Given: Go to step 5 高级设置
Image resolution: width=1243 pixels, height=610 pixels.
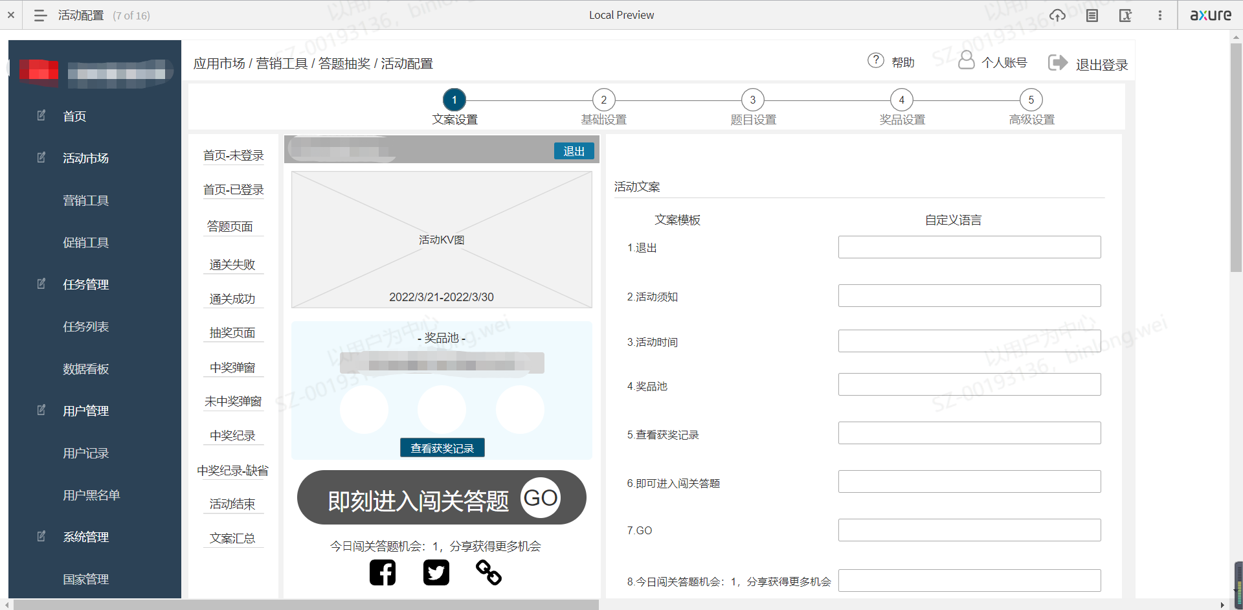Looking at the screenshot, I should click(x=1031, y=100).
